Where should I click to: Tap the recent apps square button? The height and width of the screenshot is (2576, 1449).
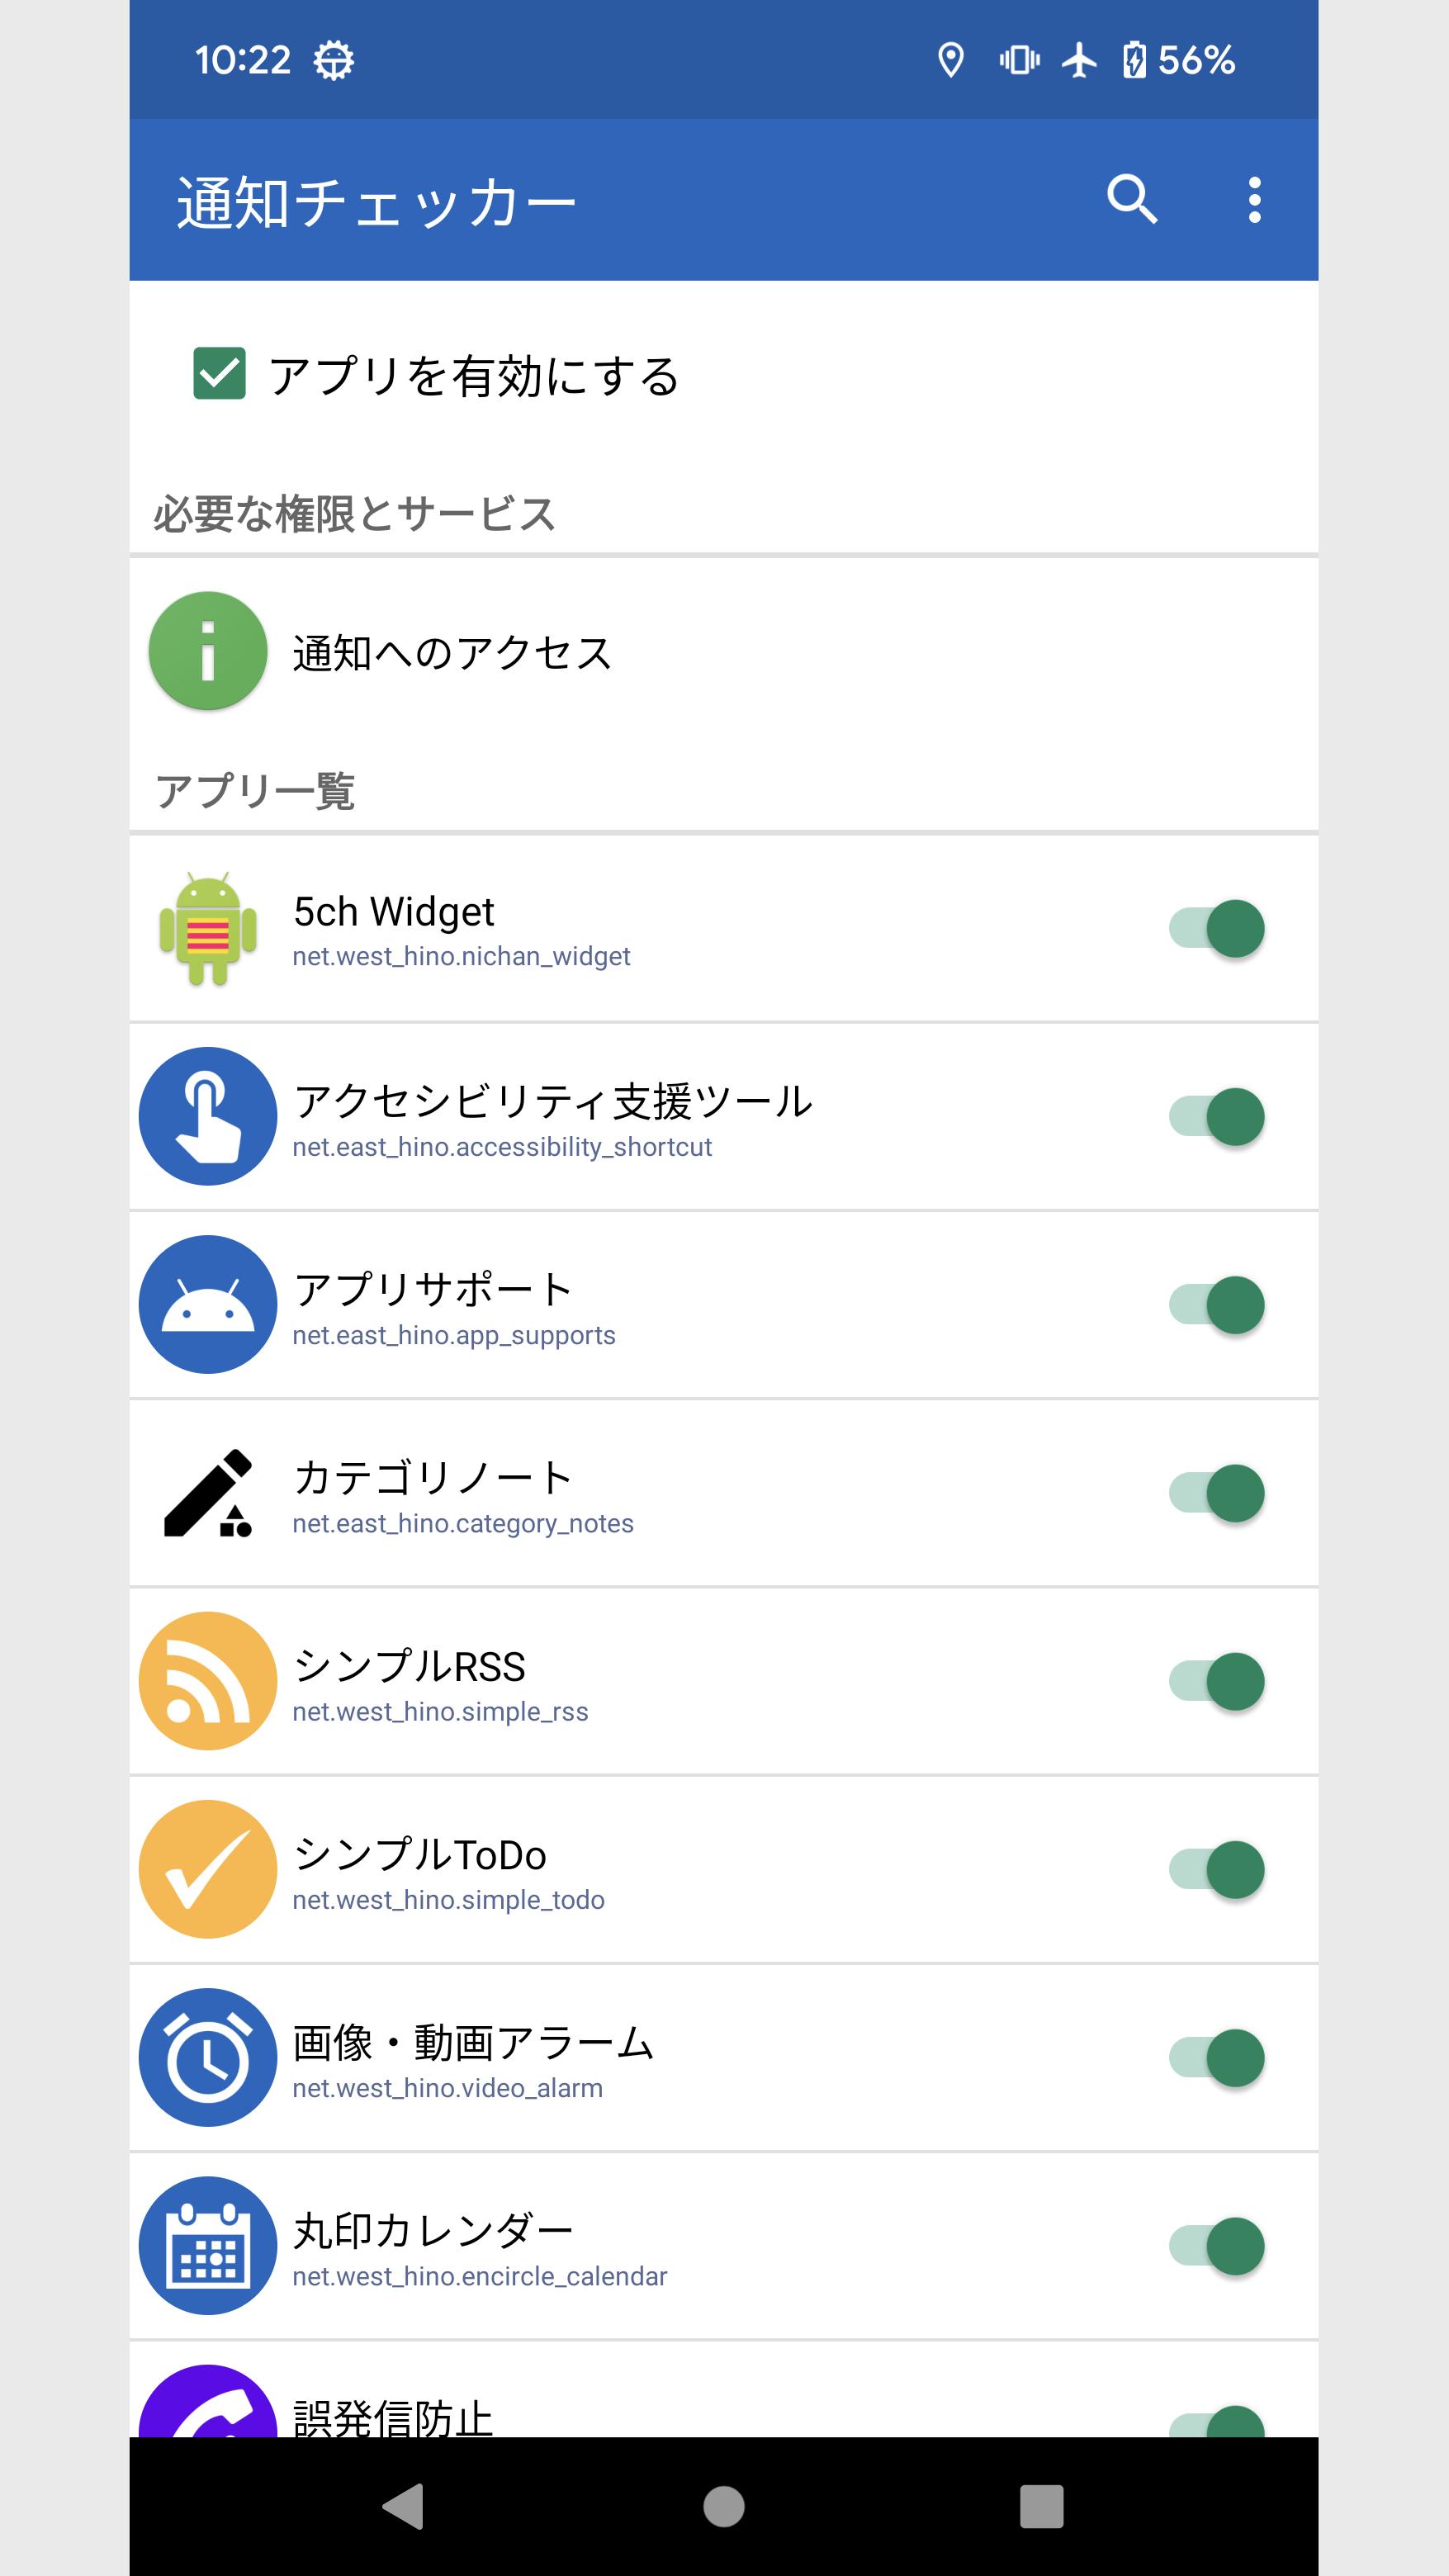[1041, 2507]
